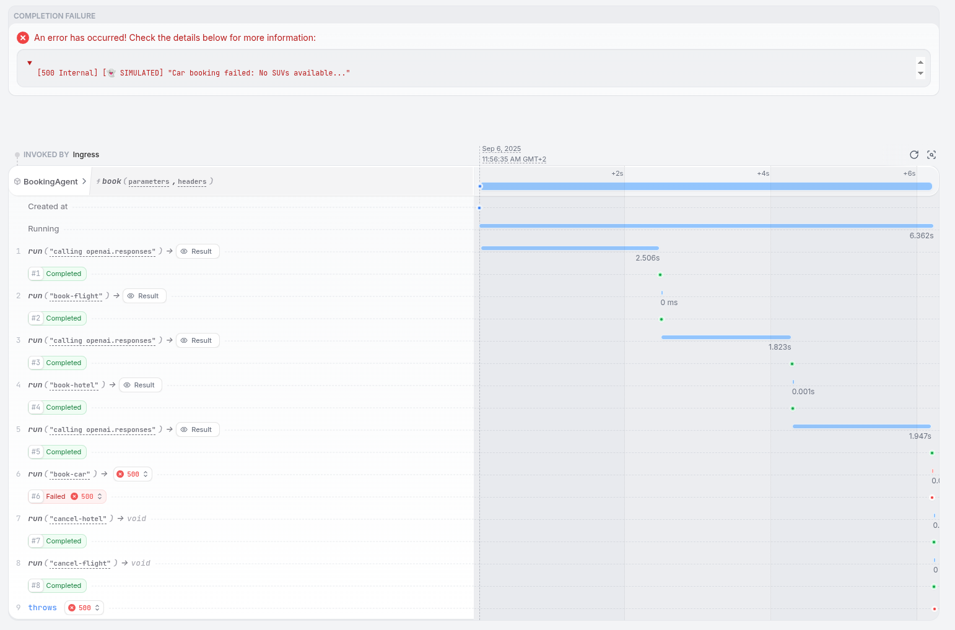
Task: Click the refresh timeline icon
Action: (914, 155)
